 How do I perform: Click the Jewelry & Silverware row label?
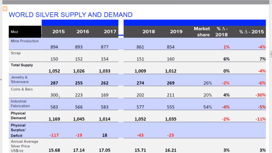click(x=20, y=79)
